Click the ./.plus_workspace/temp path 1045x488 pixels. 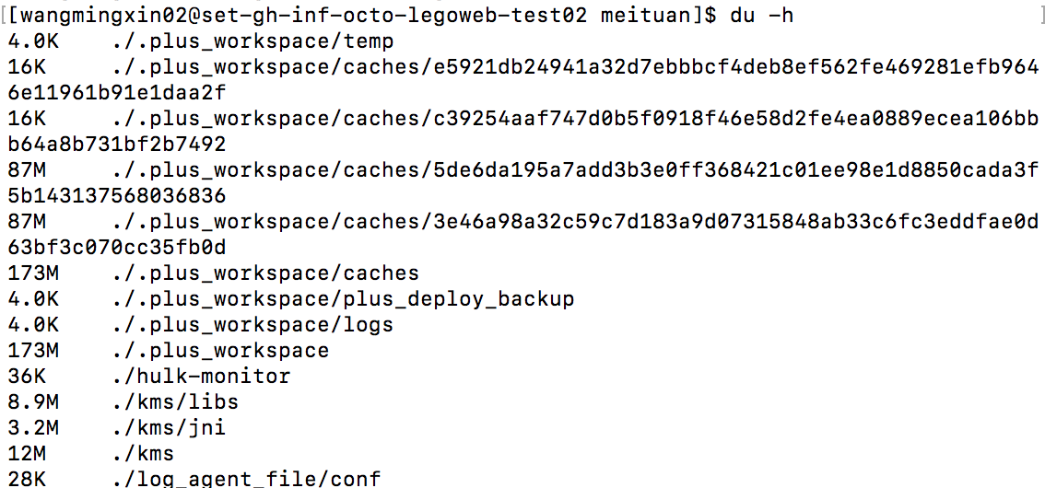pos(252,41)
